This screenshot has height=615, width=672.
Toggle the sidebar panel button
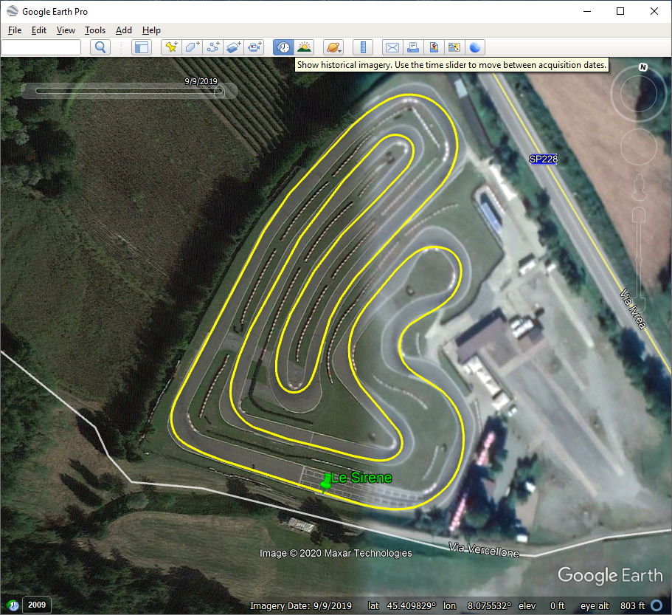(x=142, y=47)
